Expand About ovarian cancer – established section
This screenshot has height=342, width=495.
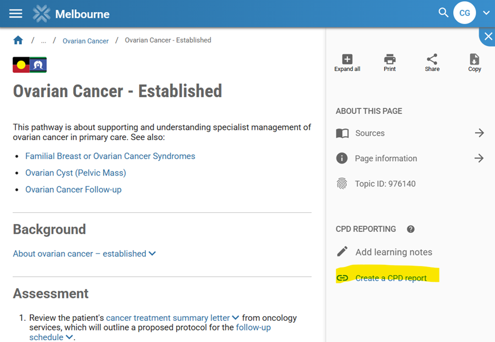click(x=84, y=253)
